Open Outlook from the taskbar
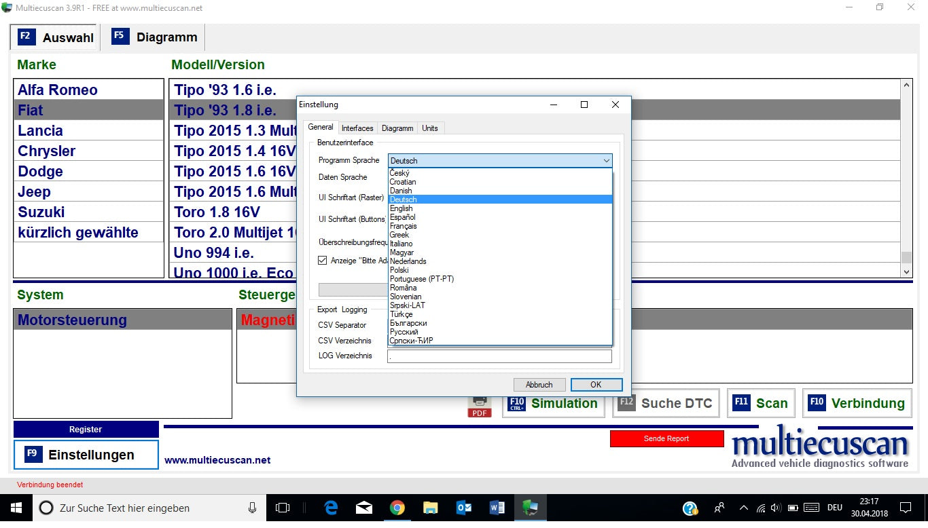 464,508
